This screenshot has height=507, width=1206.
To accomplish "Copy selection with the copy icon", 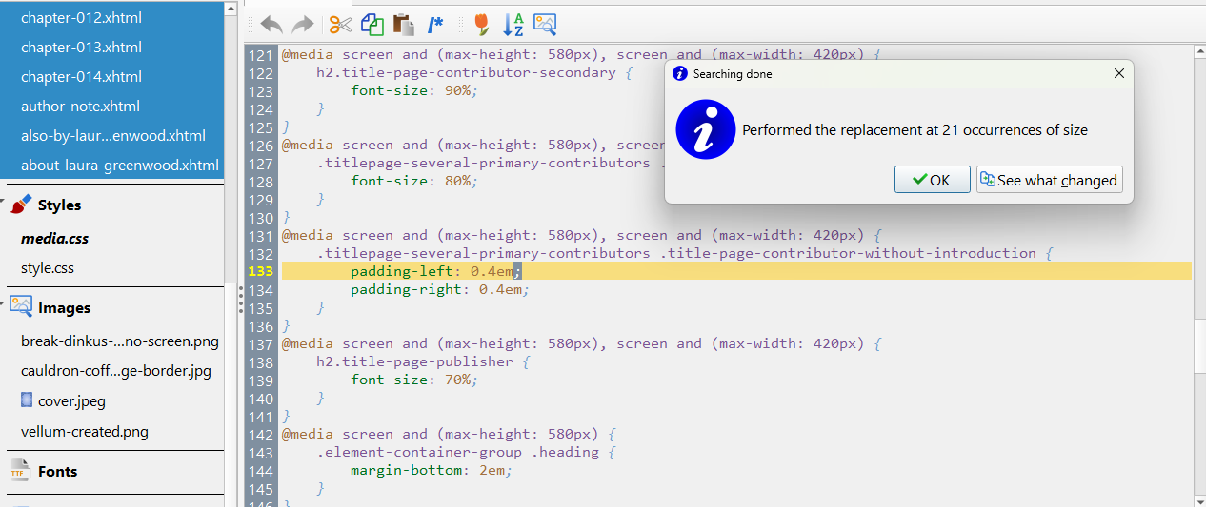I will 372,25.
